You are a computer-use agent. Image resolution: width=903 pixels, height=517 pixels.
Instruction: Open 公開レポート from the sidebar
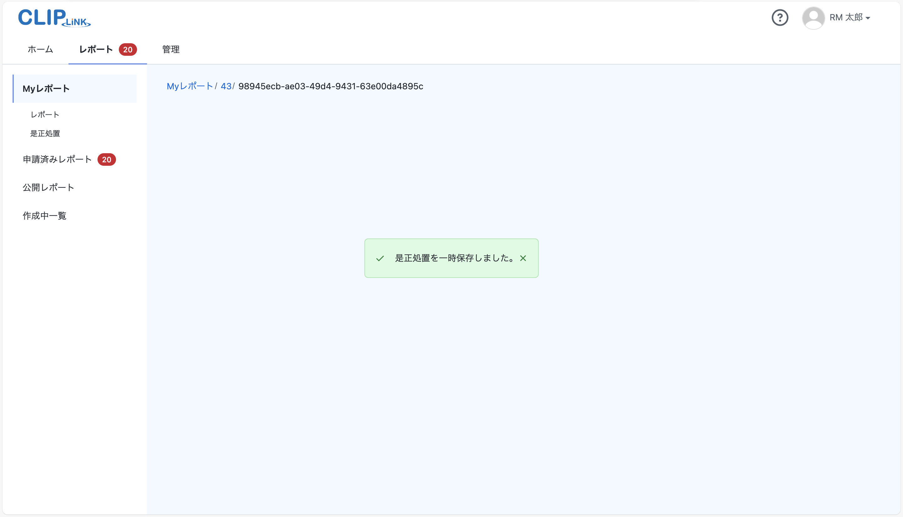48,187
